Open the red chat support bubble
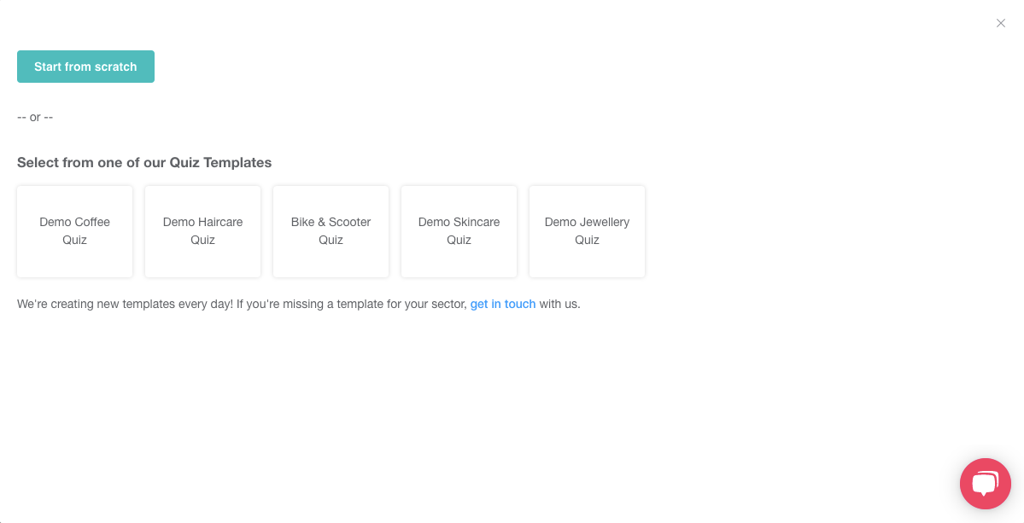This screenshot has width=1024, height=523. point(985,484)
